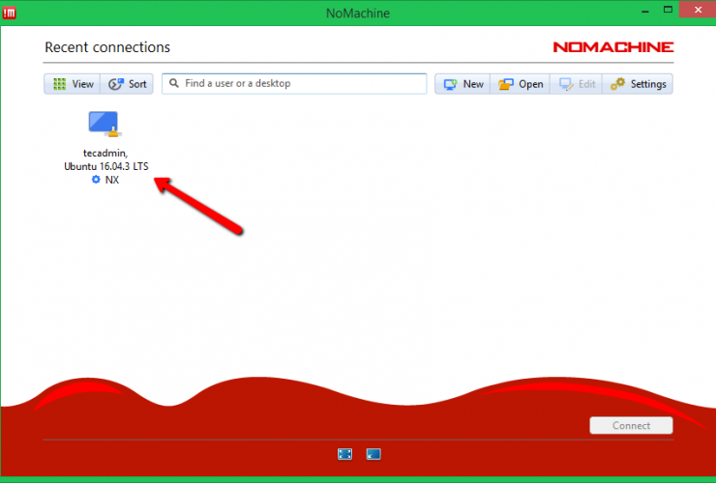The image size is (716, 483).
Task: Click the NX protocol gear icon
Action: pos(96,180)
